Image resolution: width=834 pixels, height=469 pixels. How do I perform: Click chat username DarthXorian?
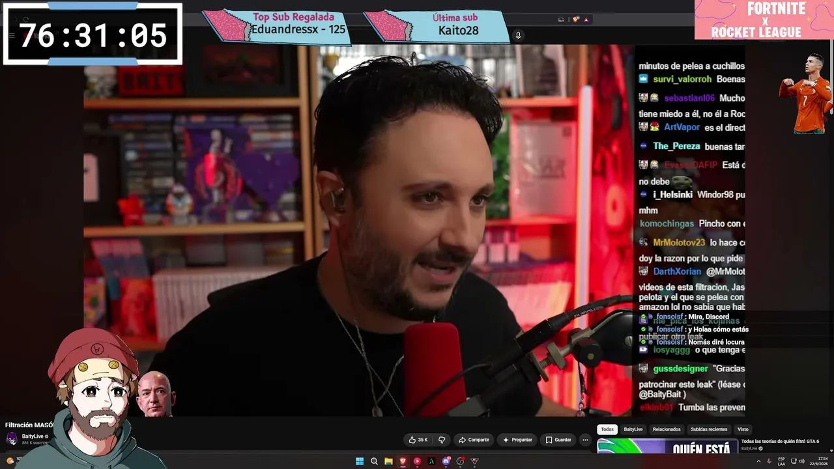(x=677, y=272)
